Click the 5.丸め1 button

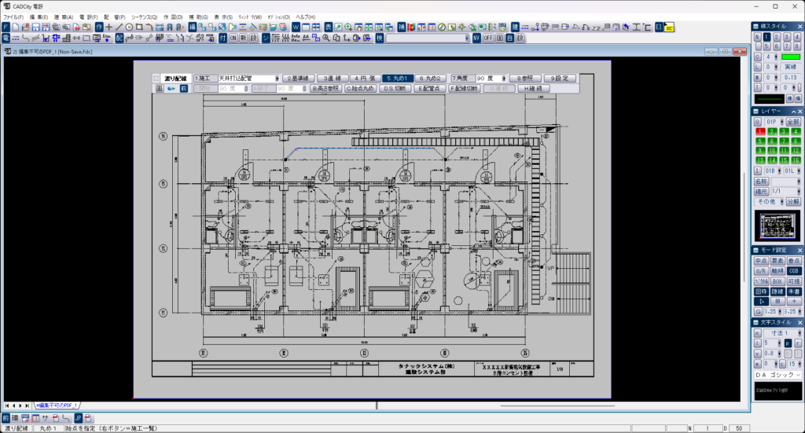coord(397,79)
